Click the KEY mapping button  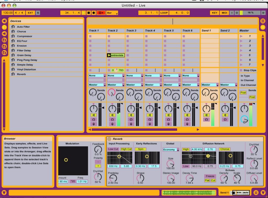click(x=215, y=13)
